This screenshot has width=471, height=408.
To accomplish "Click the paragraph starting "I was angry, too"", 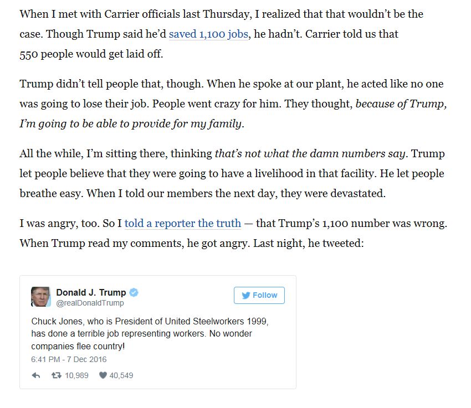I will 233,233.
